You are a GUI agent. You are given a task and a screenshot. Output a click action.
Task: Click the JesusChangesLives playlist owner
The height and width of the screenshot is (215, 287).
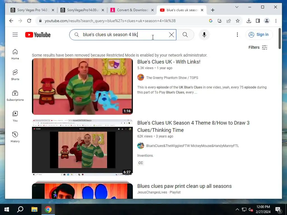click(x=152, y=192)
